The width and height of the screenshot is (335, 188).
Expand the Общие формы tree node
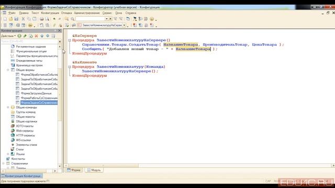[x=8, y=70]
